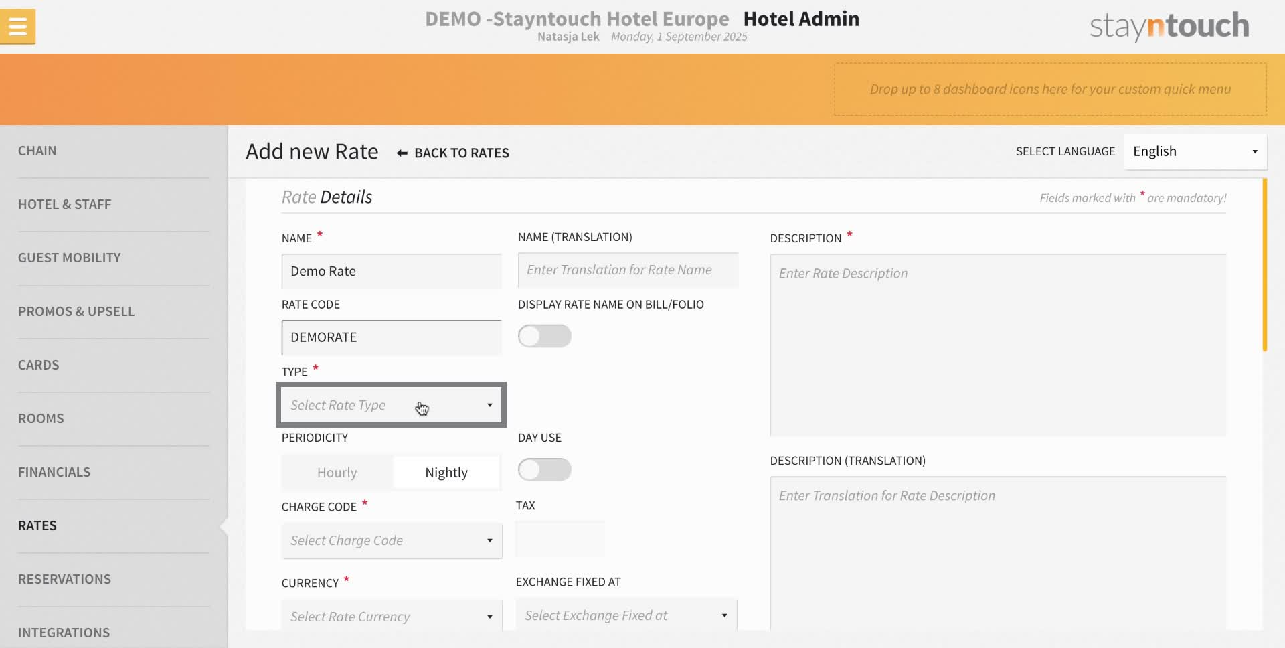
Task: Click the Tax input field
Action: click(560, 539)
